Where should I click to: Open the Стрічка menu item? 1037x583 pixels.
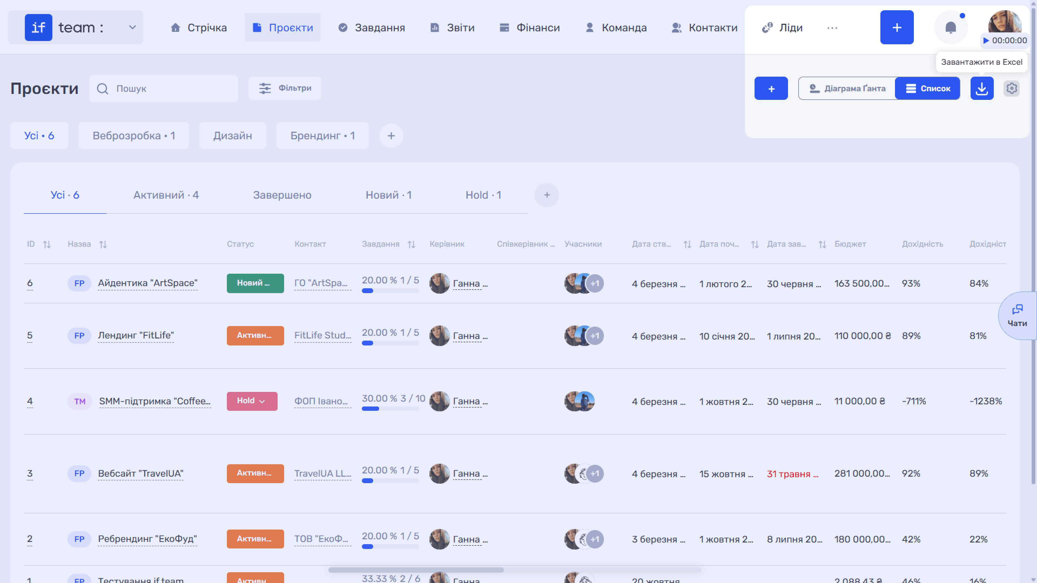(x=198, y=27)
